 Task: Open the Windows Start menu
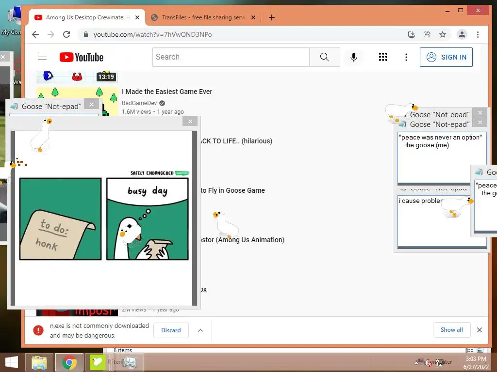pos(12,362)
